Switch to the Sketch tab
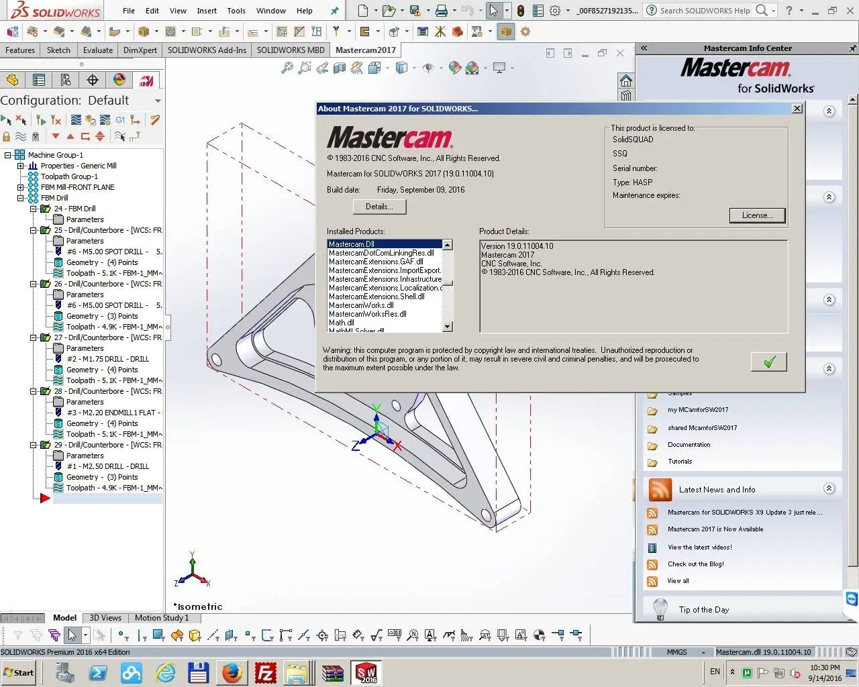 (x=58, y=50)
